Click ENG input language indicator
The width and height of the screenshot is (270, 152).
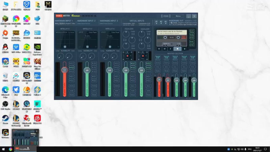coord(250,149)
